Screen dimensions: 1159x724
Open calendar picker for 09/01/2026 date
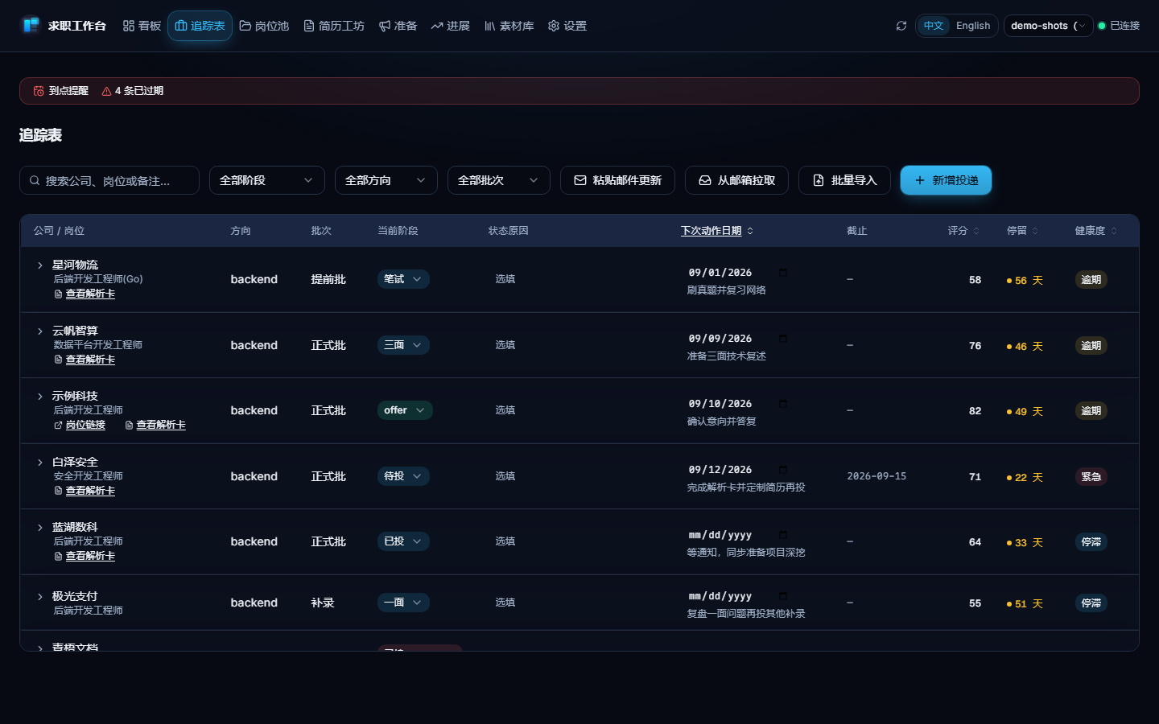coord(783,273)
